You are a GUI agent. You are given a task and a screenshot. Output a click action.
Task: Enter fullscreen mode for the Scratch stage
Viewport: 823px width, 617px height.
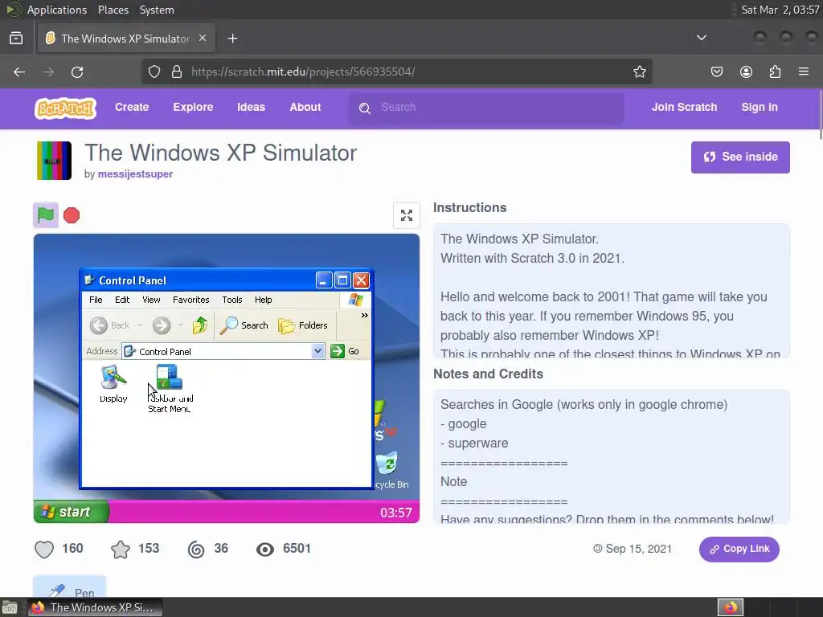tap(406, 215)
